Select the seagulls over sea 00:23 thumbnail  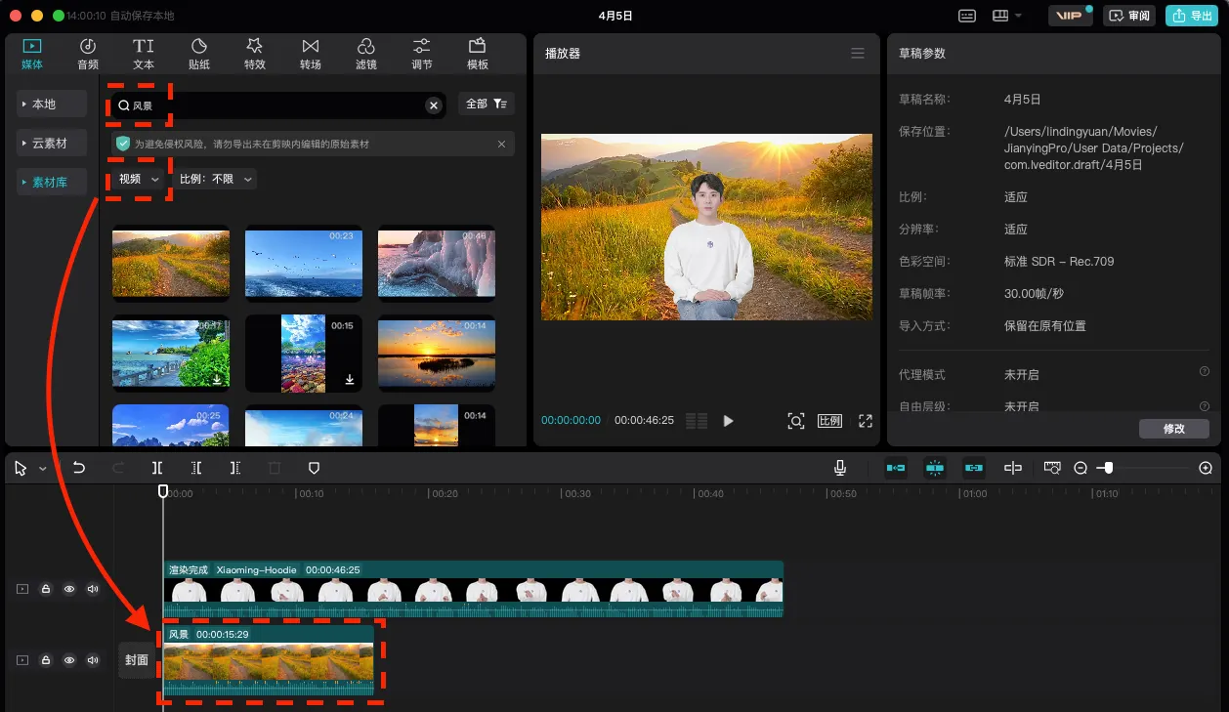304,263
